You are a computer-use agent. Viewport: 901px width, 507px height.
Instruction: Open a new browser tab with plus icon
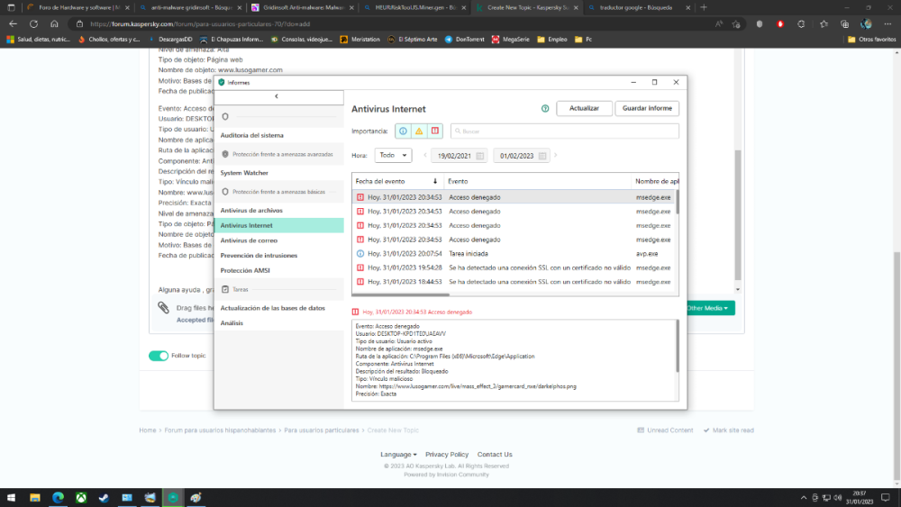point(704,7)
